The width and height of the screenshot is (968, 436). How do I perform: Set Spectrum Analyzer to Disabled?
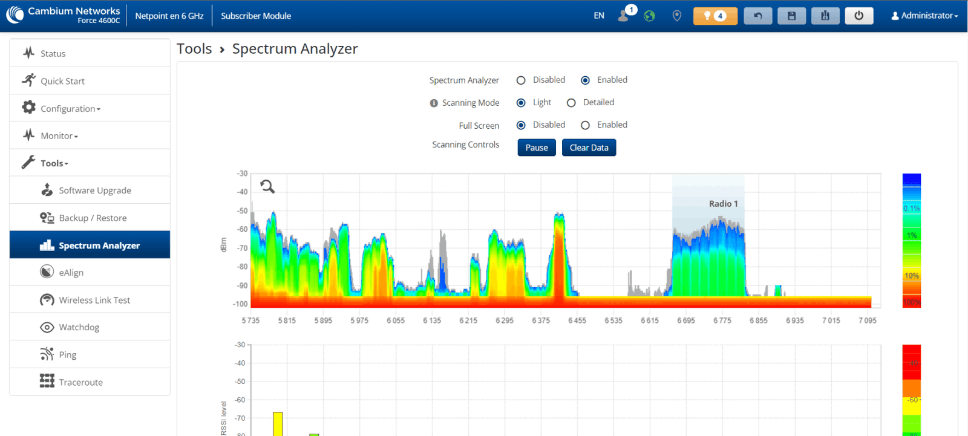pos(521,80)
